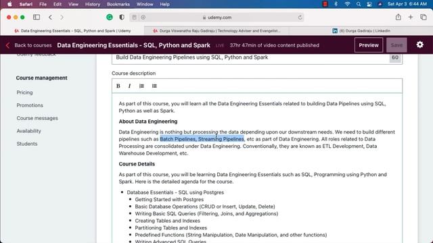This screenshot has height=243, width=433.
Task: Click reader view icon in address bar
Action: 134,18
